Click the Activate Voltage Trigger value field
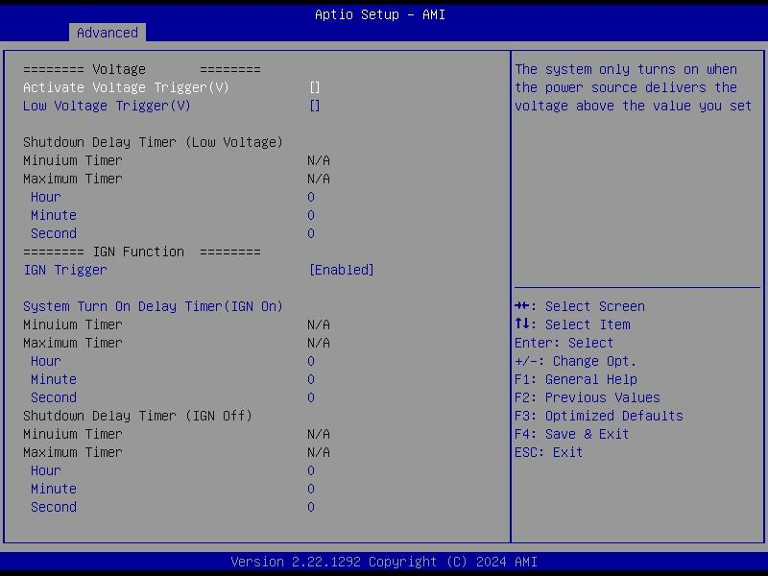This screenshot has height=576, width=768. tap(315, 87)
